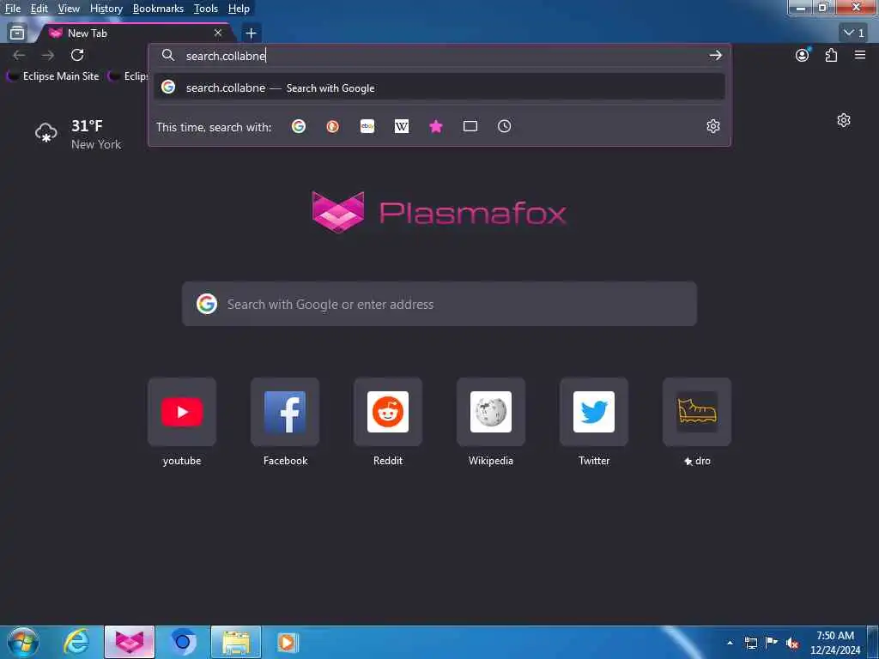Image resolution: width=879 pixels, height=659 pixels.
Task: Show hidden tray icons arrow
Action: click(730, 643)
